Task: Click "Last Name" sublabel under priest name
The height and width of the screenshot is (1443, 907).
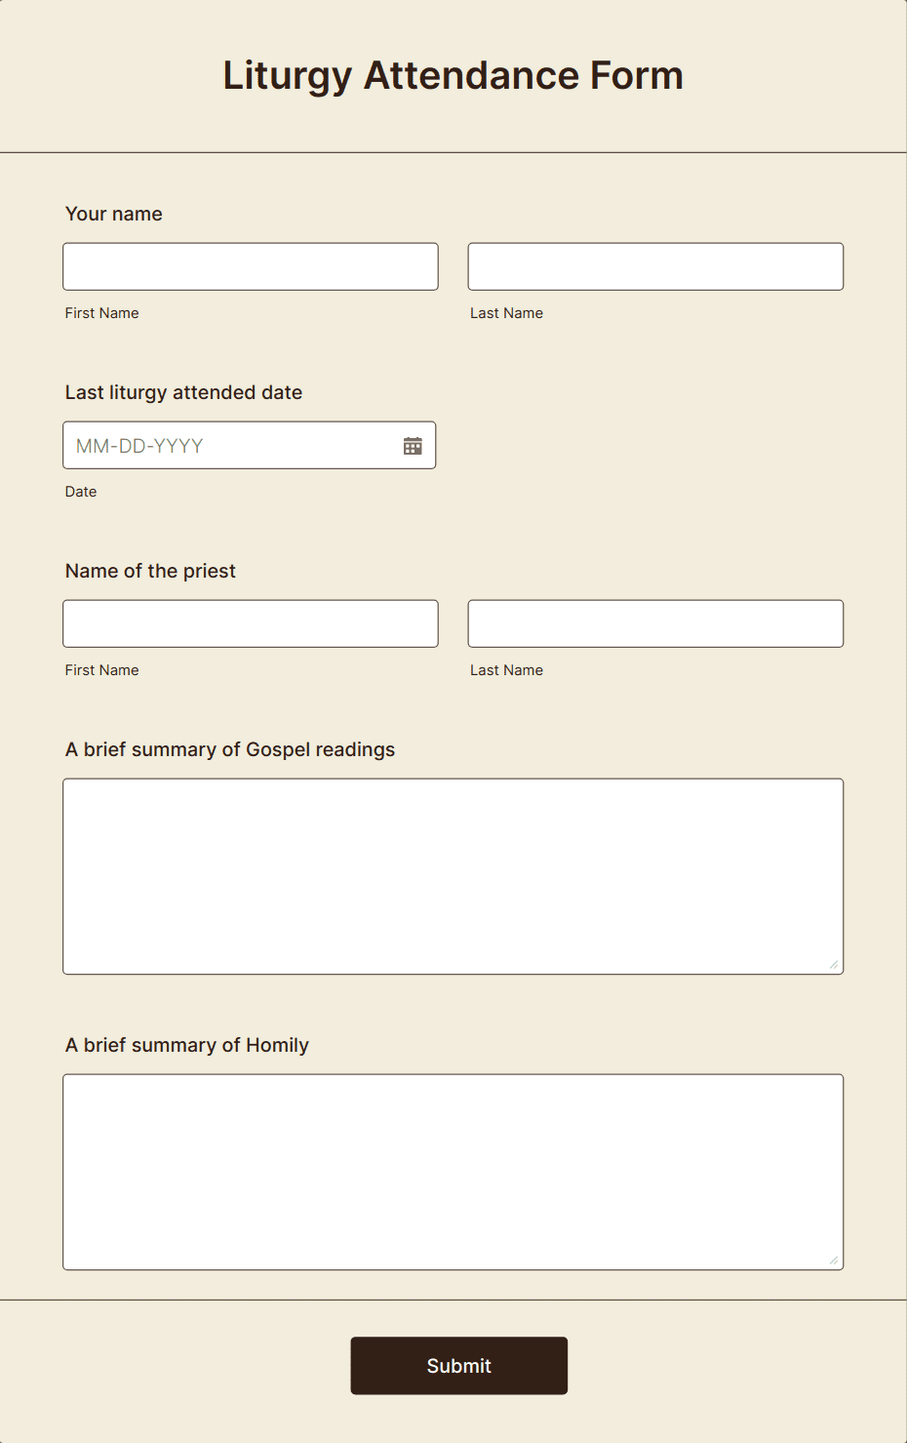Action: (x=507, y=670)
